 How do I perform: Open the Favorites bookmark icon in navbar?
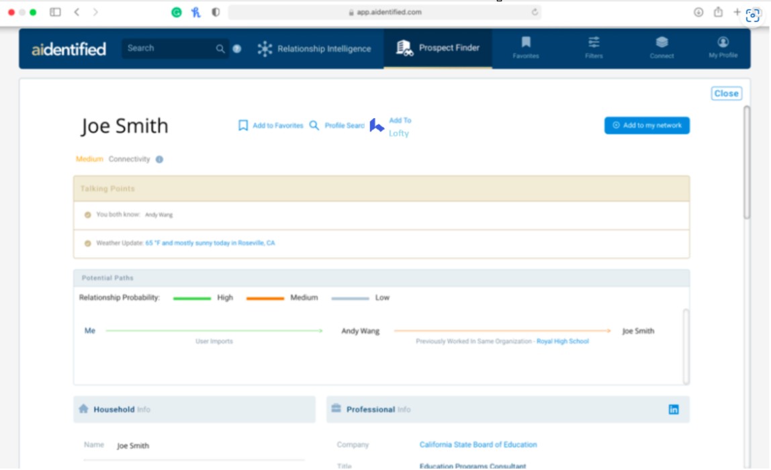(x=526, y=43)
